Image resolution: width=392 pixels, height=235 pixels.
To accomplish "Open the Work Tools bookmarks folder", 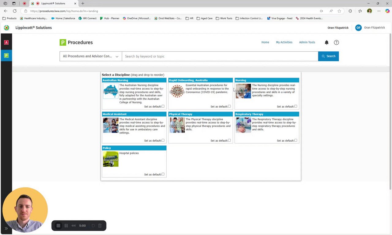I will tap(224, 18).
